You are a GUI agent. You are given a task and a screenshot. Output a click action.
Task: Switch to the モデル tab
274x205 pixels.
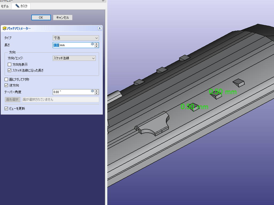[5, 6]
